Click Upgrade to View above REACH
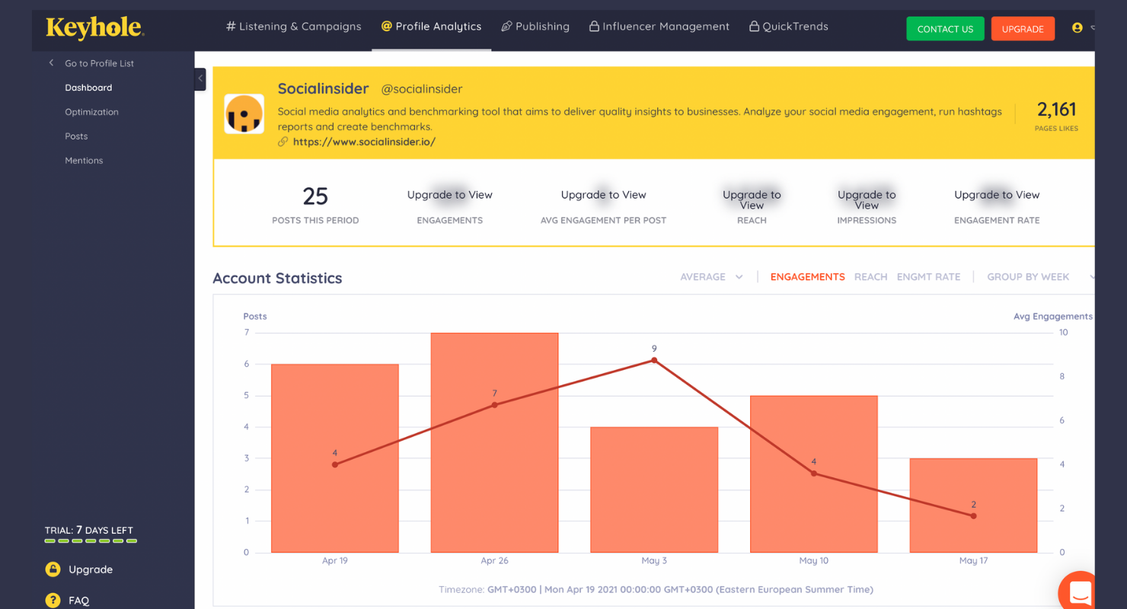Screen dimensions: 1127x609 [752, 199]
